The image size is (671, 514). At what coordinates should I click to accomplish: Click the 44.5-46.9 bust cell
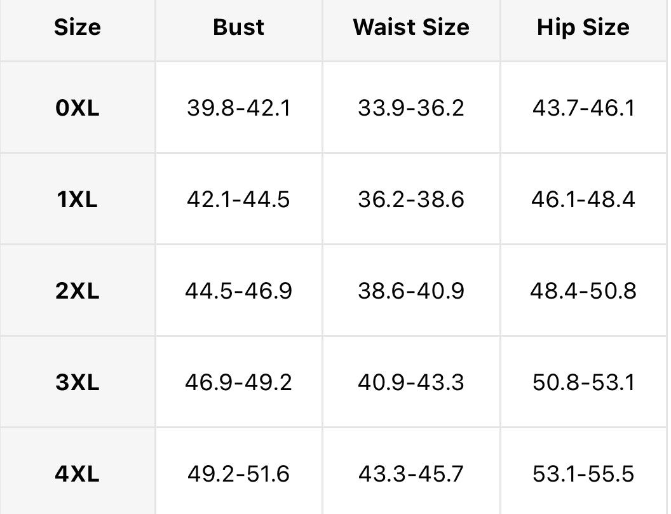(x=238, y=291)
